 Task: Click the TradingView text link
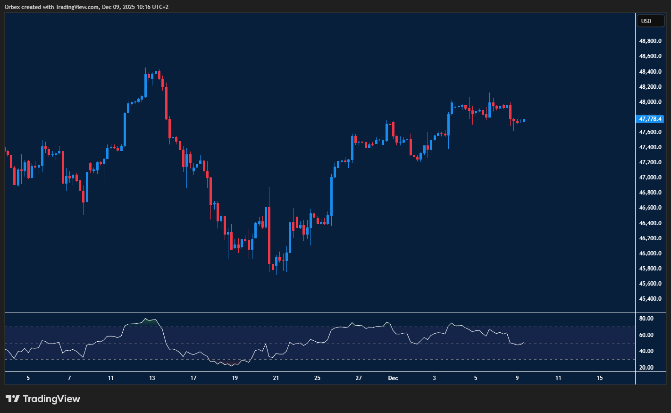point(52,399)
